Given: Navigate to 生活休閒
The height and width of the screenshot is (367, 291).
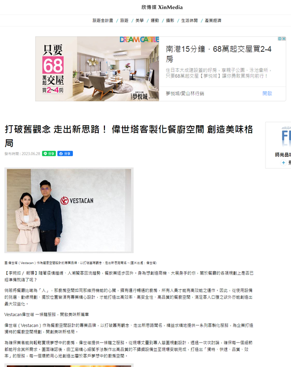Looking at the screenshot, I should pyautogui.click(x=189, y=21).
